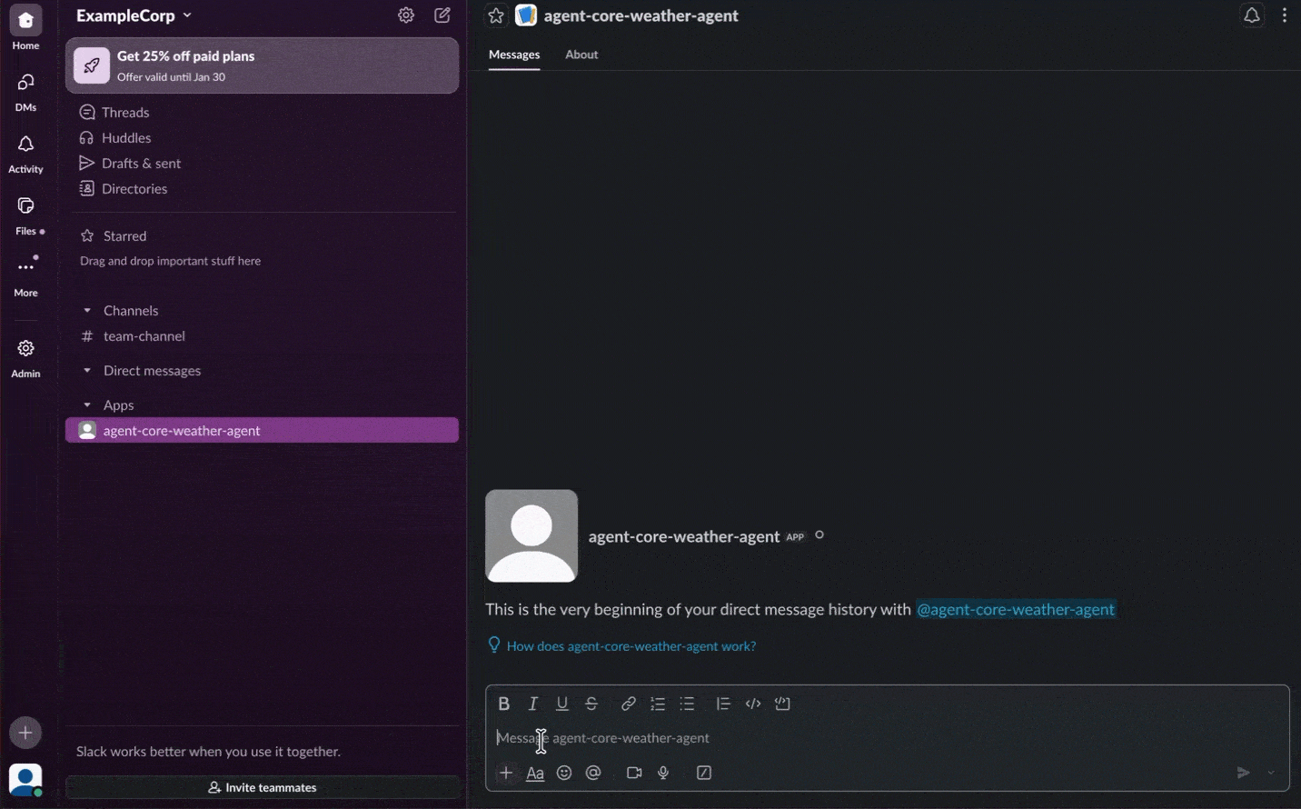The image size is (1301, 809).
Task: Star the agent-core-weather-agent conversation
Action: [495, 15]
